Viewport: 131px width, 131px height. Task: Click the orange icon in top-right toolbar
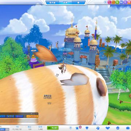pyautogui.click(x=113, y=2)
